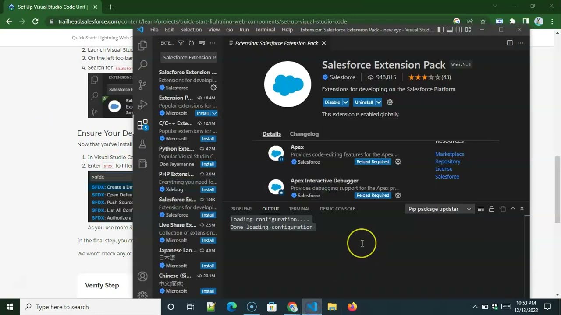This screenshot has width=561, height=315.
Task: Switch to the PROBLEMS panel tab
Action: 241,209
